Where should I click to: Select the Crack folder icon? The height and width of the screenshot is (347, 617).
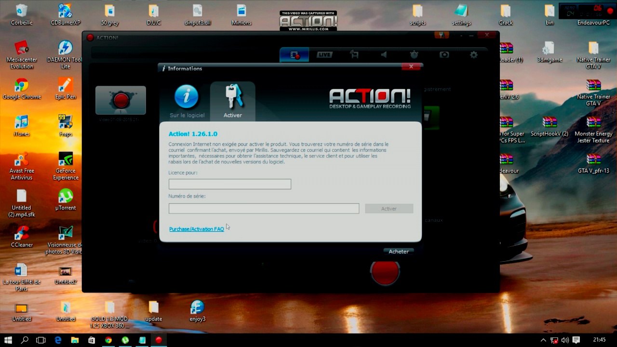coord(506,15)
